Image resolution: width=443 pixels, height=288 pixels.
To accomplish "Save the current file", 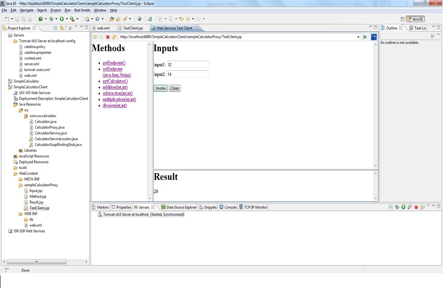I will coord(16,18).
